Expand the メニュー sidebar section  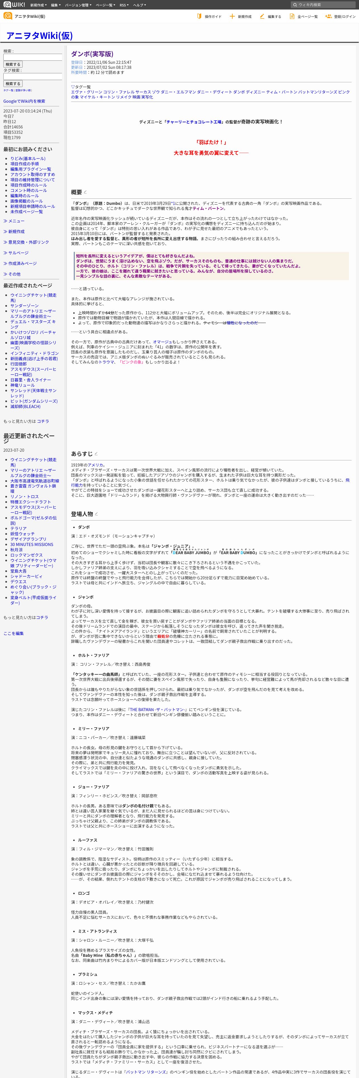tap(14, 221)
